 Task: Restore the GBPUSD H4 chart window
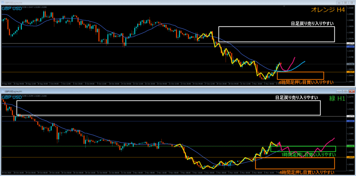(345, 2)
